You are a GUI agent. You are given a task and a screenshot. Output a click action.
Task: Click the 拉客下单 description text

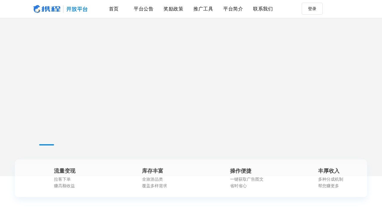click(62, 179)
